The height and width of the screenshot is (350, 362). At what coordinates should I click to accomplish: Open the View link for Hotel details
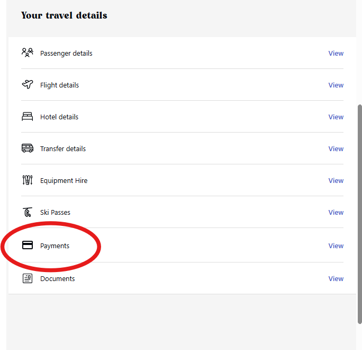[x=336, y=117]
